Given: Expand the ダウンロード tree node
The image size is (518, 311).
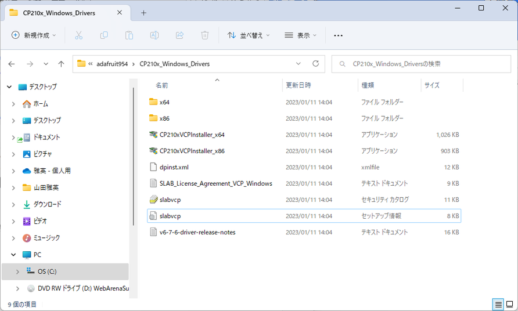Looking at the screenshot, I should (x=13, y=205).
